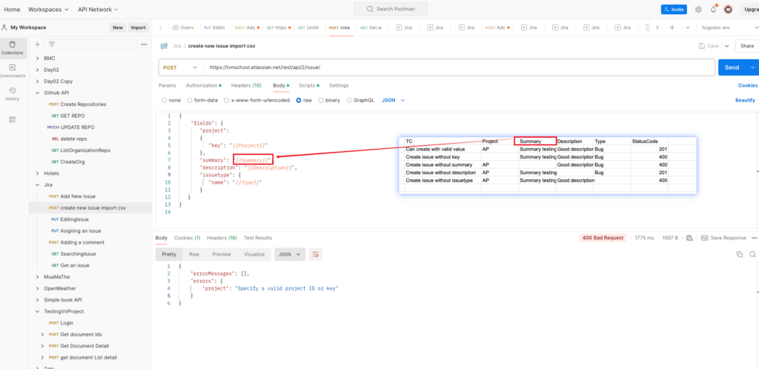The width and height of the screenshot is (759, 369).
Task: Click the Beautify link
Action: 745,100
